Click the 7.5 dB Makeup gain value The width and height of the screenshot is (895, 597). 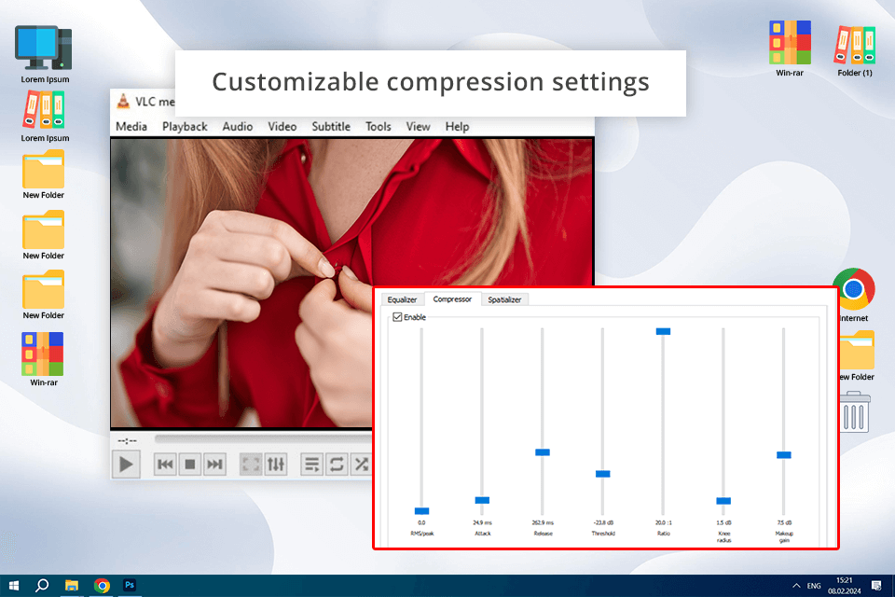[784, 522]
